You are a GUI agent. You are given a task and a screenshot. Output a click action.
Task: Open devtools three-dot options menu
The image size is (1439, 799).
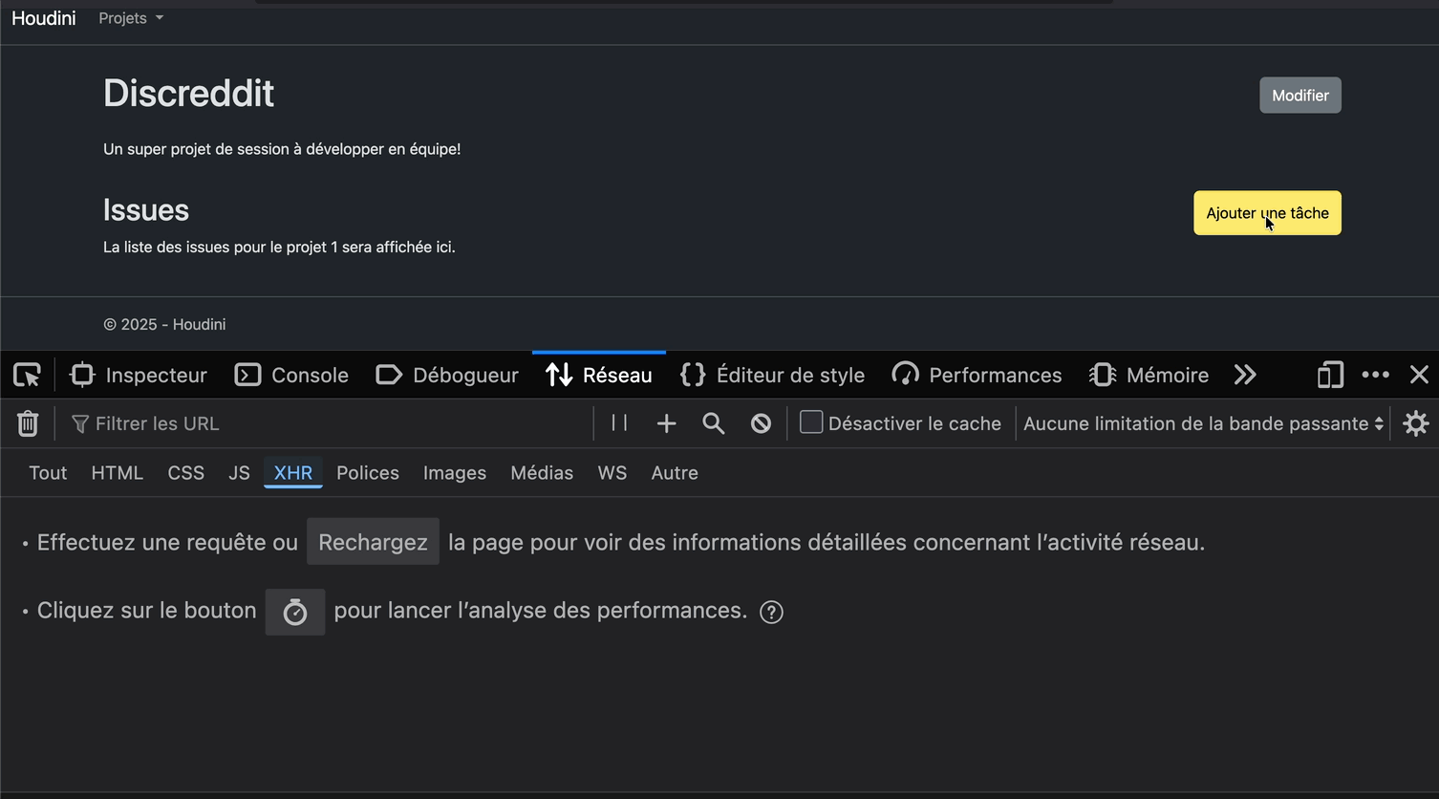tap(1375, 376)
